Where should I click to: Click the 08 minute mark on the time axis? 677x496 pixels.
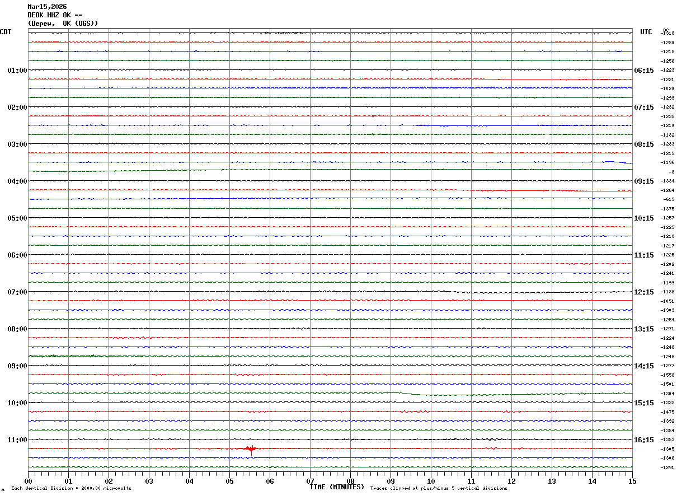point(350,481)
